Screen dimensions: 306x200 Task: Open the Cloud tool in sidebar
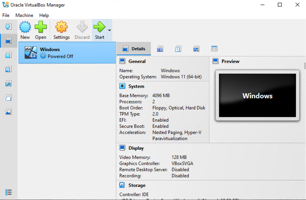[x=8, y=98]
